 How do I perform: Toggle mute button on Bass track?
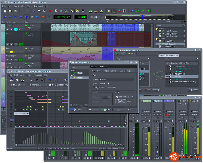pyautogui.click(x=12, y=52)
